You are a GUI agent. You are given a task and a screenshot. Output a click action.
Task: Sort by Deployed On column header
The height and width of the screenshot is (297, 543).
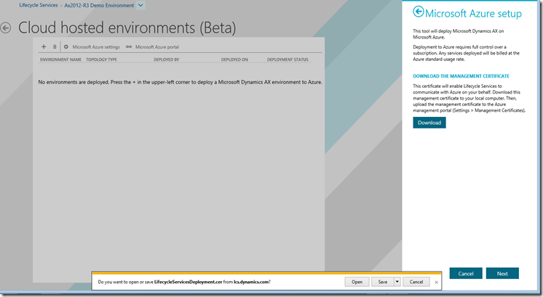(x=234, y=60)
